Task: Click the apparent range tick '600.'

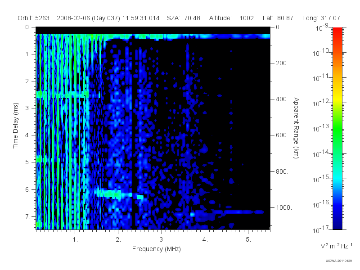Action: pyautogui.click(x=282, y=135)
